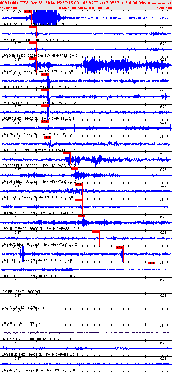Viewport: 172px width, 372px height.
Task: Click the pick marker on the UW MCW trace
Action: [96, 232]
